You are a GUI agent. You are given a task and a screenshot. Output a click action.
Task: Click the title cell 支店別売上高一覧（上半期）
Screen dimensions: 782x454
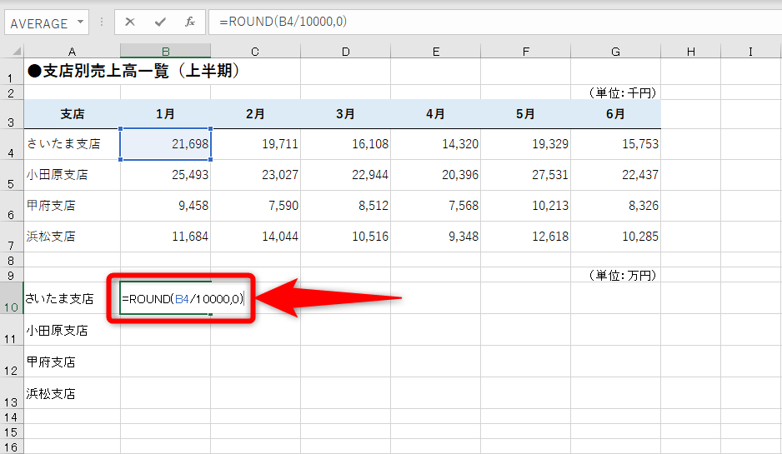(x=133, y=72)
